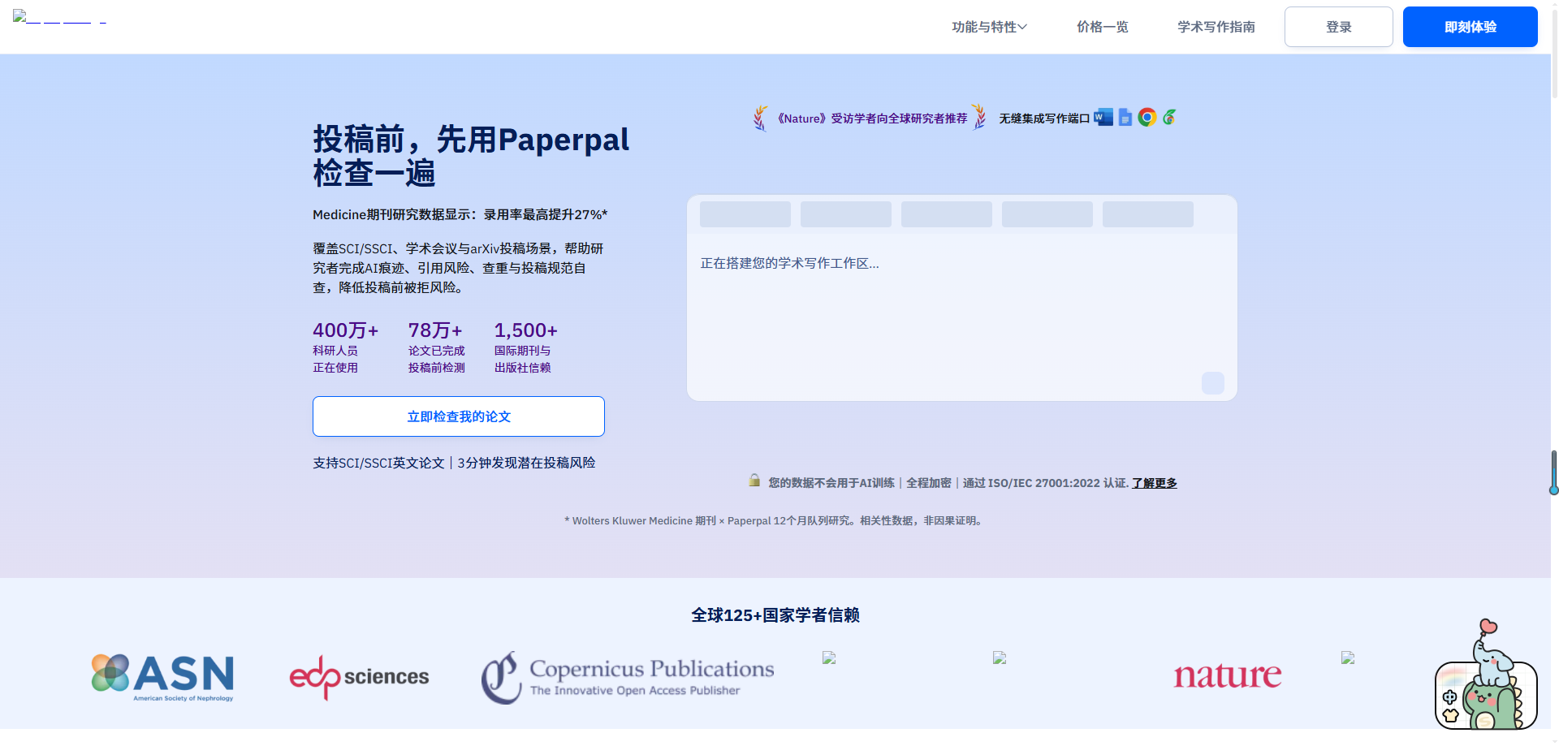The height and width of the screenshot is (746, 1559).
Task: Click the ASN society logo
Action: (162, 677)
